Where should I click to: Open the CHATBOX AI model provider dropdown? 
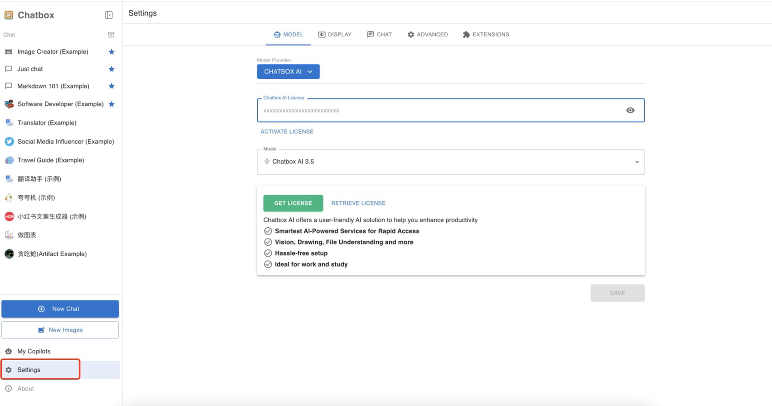pos(288,72)
